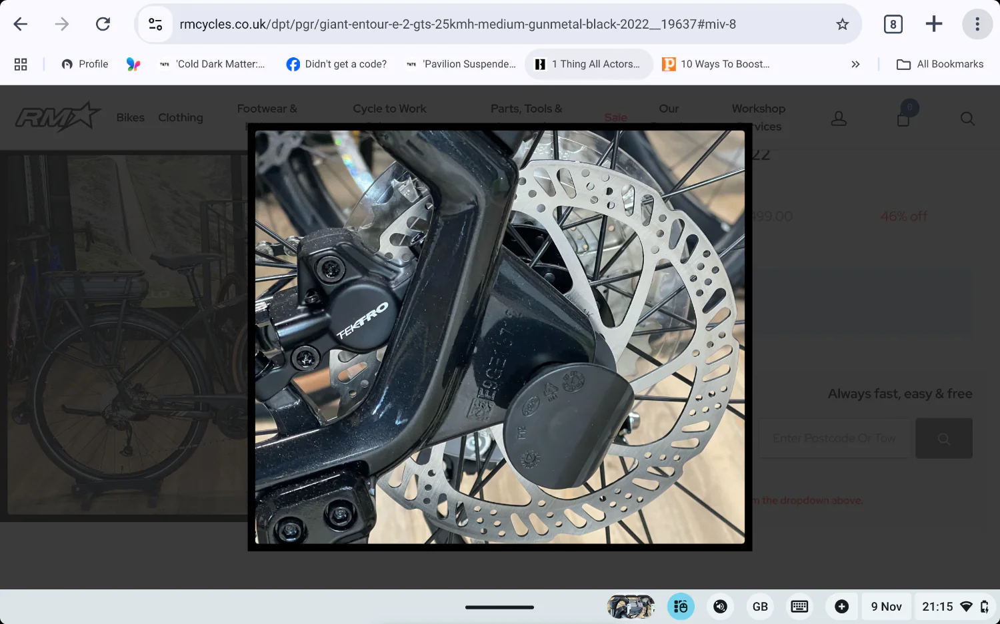Open the Footwear menu item
The width and height of the screenshot is (1000, 624).
tap(267, 109)
